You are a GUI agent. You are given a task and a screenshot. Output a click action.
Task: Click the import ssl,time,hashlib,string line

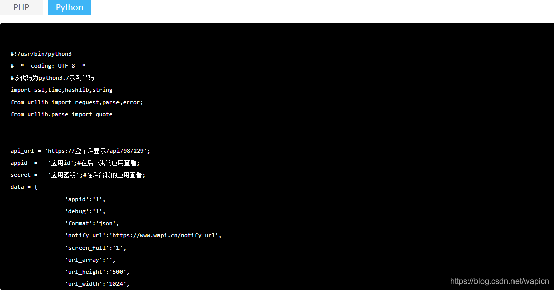[x=61, y=90]
